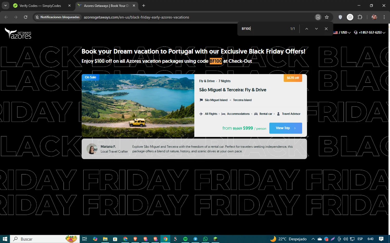Image resolution: width=390 pixels, height=243 pixels.
Task: Open the Extensions puzzle icon
Action: 360,17
